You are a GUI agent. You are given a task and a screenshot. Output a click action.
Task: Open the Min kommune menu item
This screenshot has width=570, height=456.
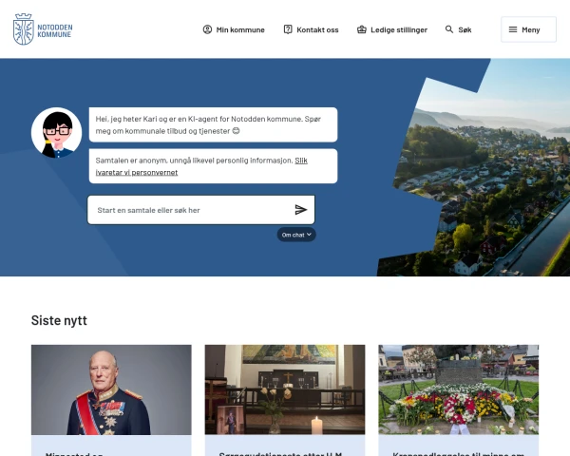(x=234, y=29)
